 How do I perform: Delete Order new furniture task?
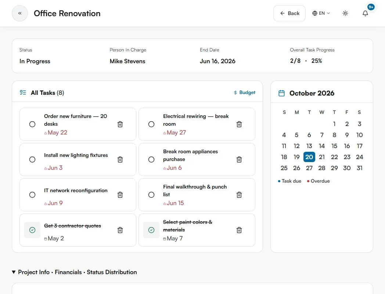click(x=120, y=124)
